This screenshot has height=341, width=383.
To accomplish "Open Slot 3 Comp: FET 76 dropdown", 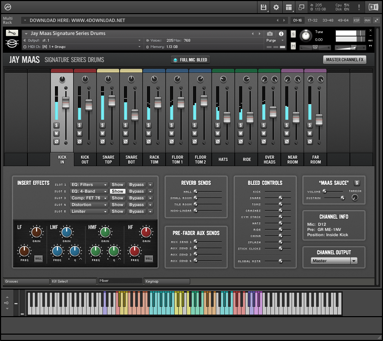I will pyautogui.click(x=89, y=198).
